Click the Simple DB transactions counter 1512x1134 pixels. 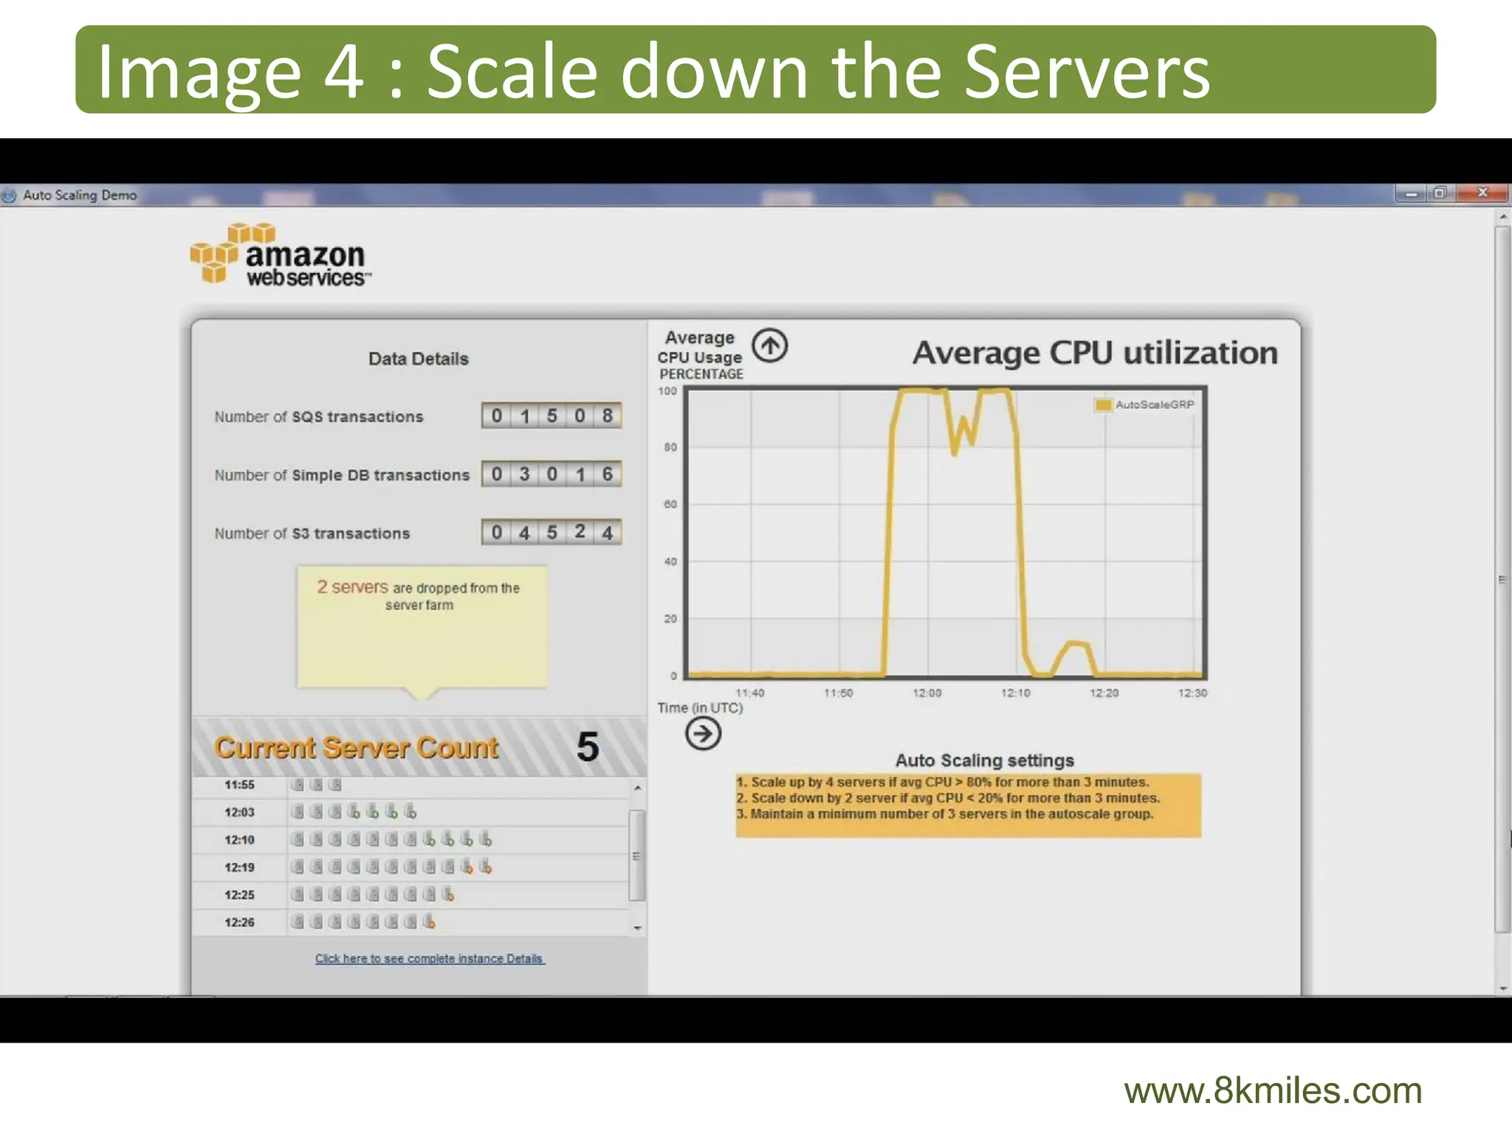551,474
